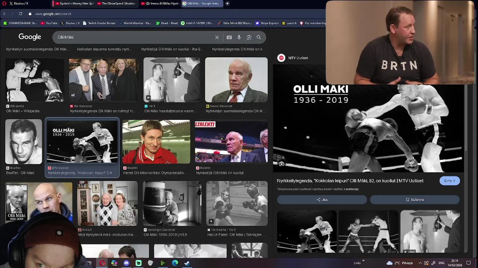Click the Tallenna save button
This screenshot has width=478, height=268.
point(415,200)
